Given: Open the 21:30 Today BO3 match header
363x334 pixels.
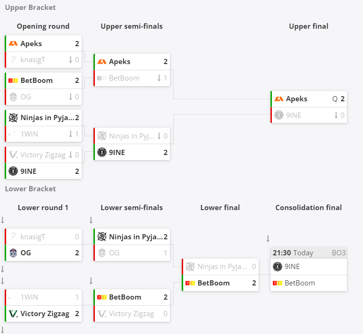Looking at the screenshot, I should pyautogui.click(x=309, y=253).
